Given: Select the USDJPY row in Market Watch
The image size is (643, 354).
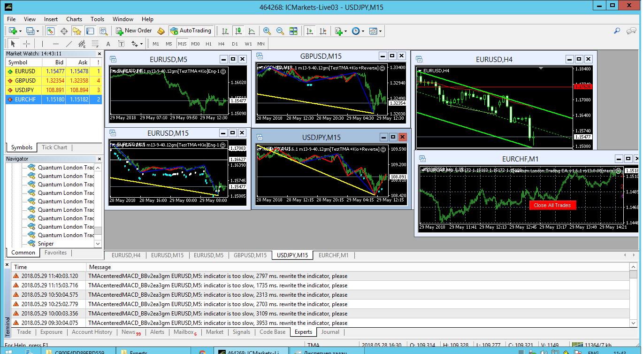Looking at the screenshot, I should click(x=54, y=90).
